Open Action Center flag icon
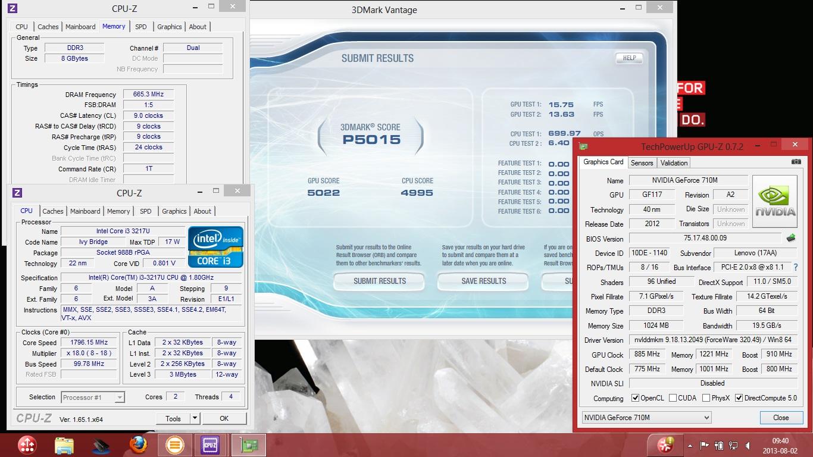Screen dimensions: 813x457 tap(705, 445)
